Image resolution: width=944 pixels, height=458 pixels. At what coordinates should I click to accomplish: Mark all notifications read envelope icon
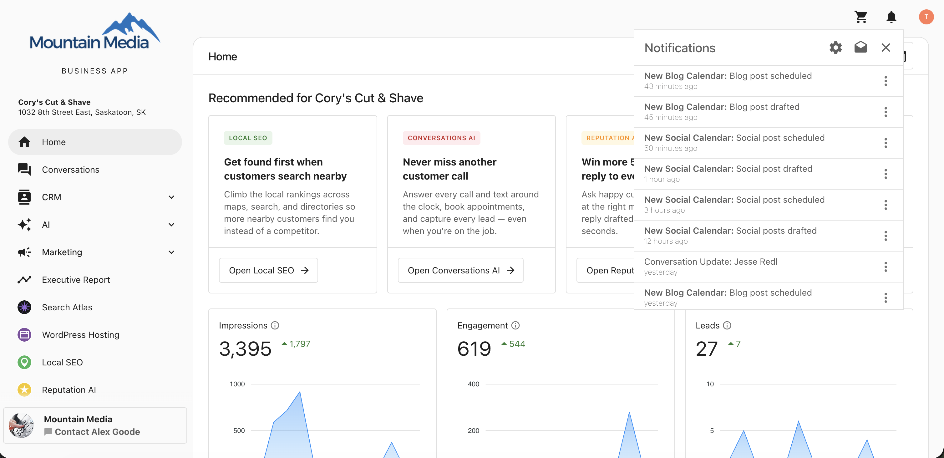click(x=860, y=47)
